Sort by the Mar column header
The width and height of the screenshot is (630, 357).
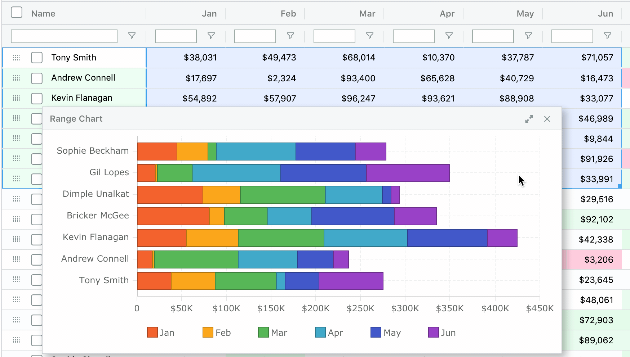(367, 14)
